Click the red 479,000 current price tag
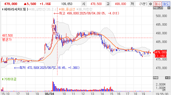This screenshot has height=95, width=171. (x=161, y=54)
